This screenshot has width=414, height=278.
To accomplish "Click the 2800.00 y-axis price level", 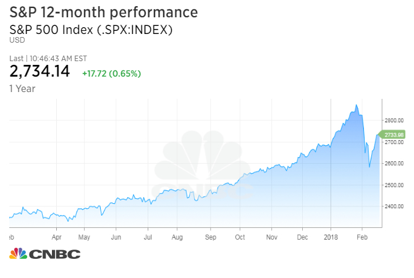I will pos(393,120).
